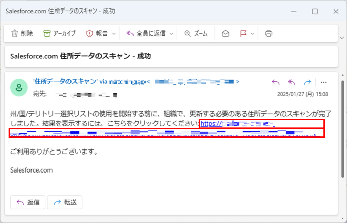
Task: Click the reply-all double arrow in header
Action: [291, 82]
